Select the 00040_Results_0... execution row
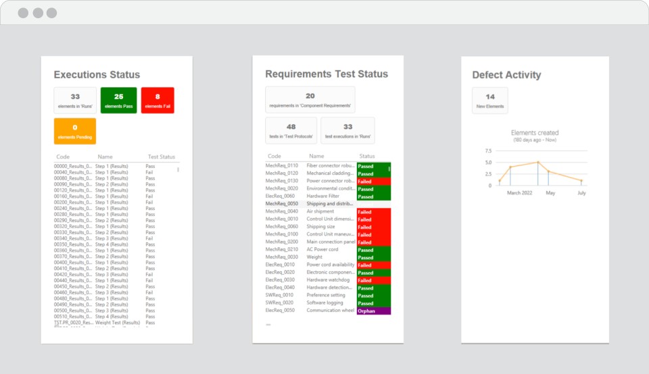Image resolution: width=649 pixels, height=374 pixels. (116, 172)
